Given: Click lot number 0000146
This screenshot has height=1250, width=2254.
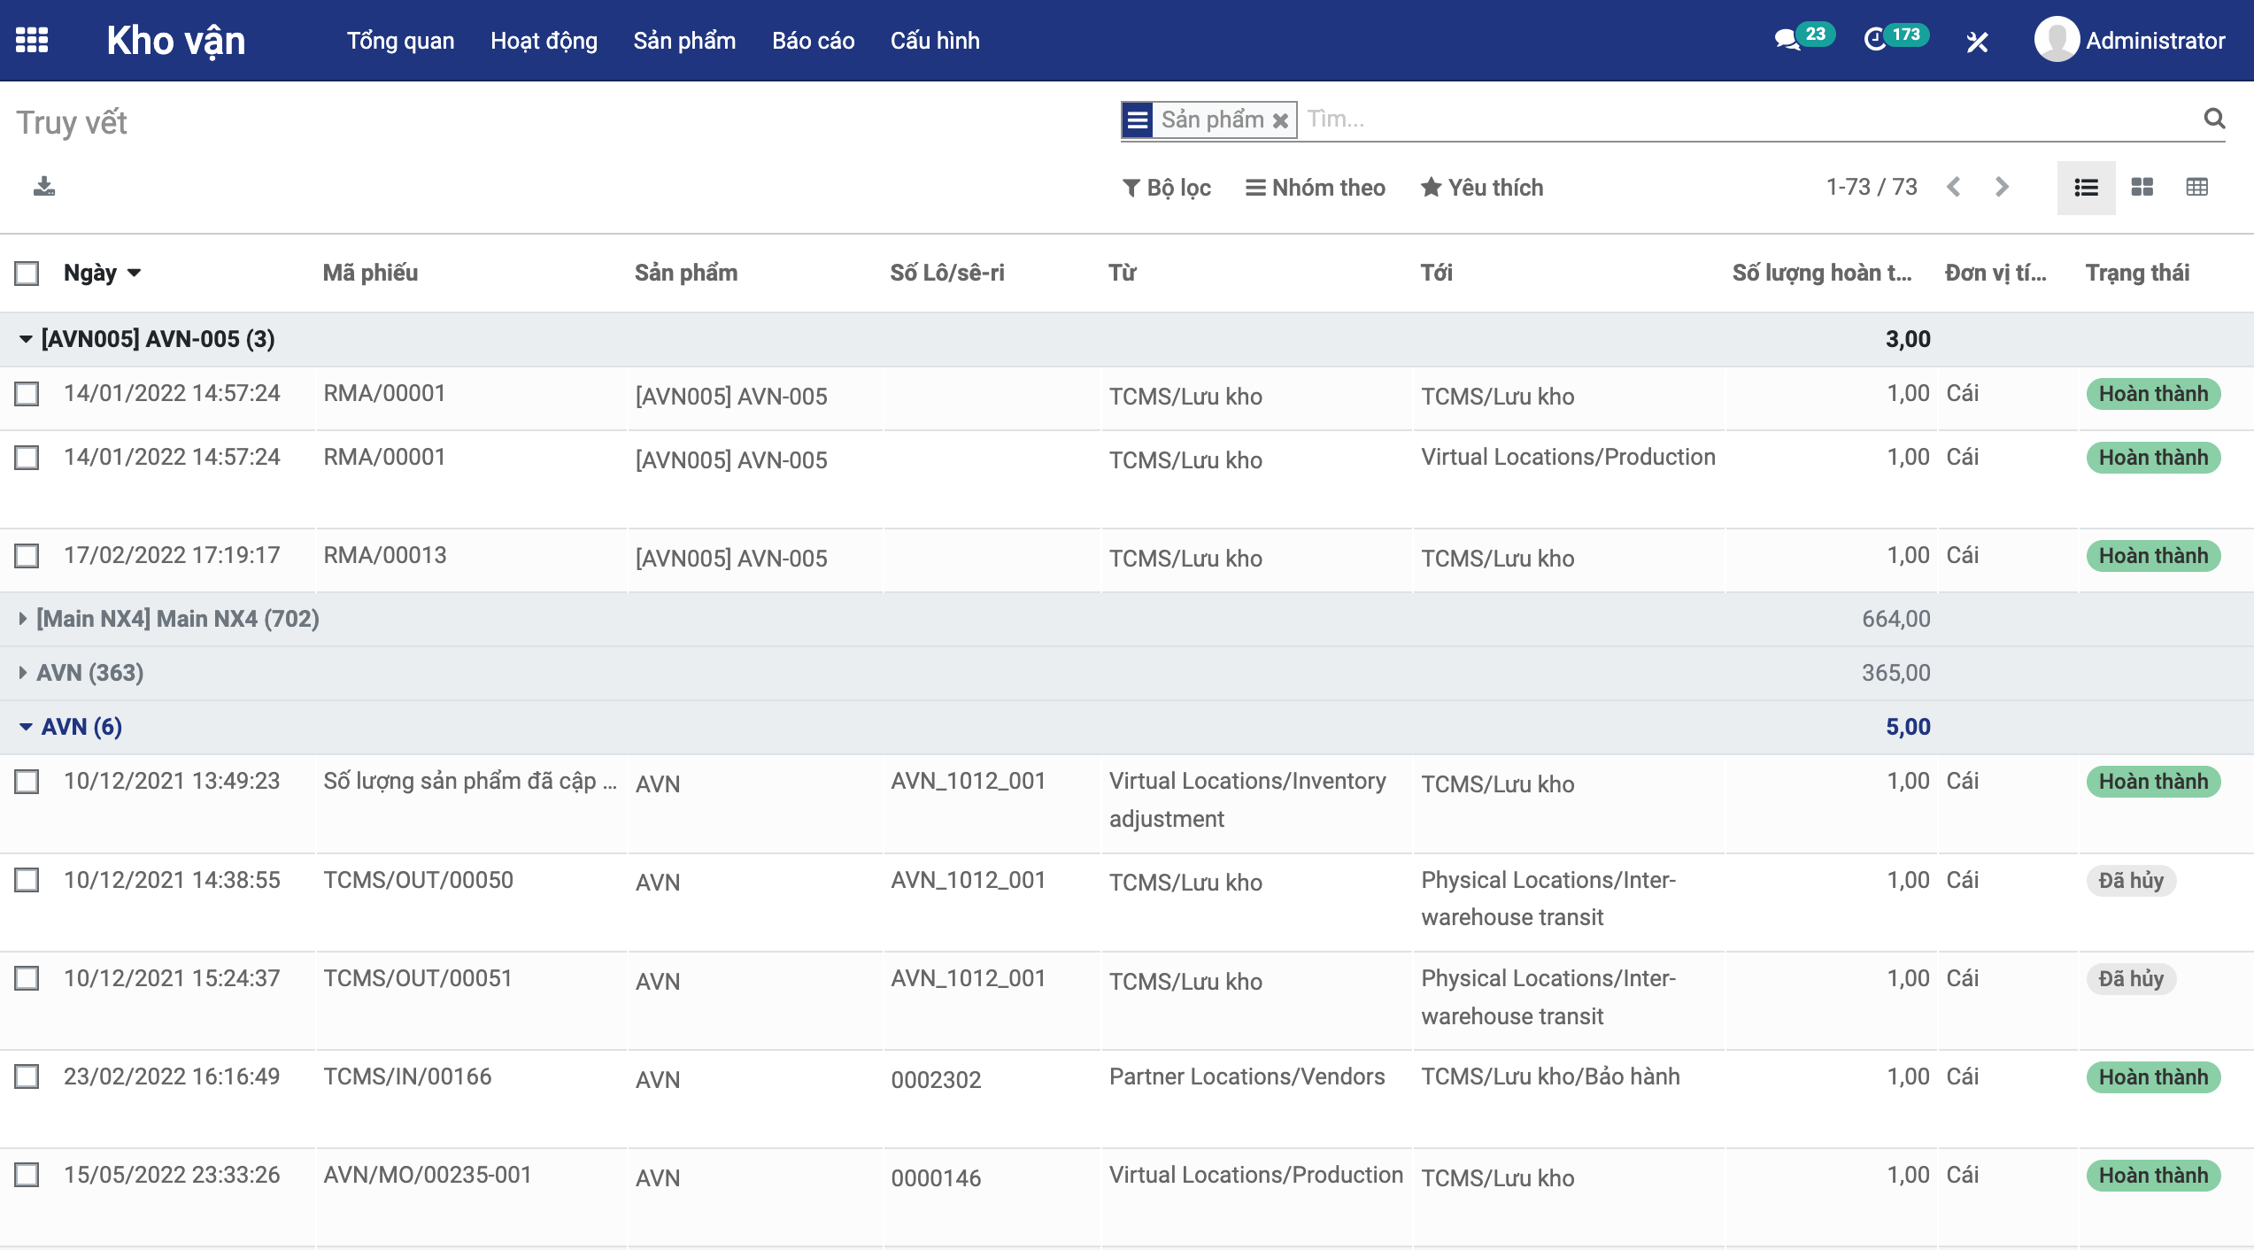Looking at the screenshot, I should coord(936,1178).
